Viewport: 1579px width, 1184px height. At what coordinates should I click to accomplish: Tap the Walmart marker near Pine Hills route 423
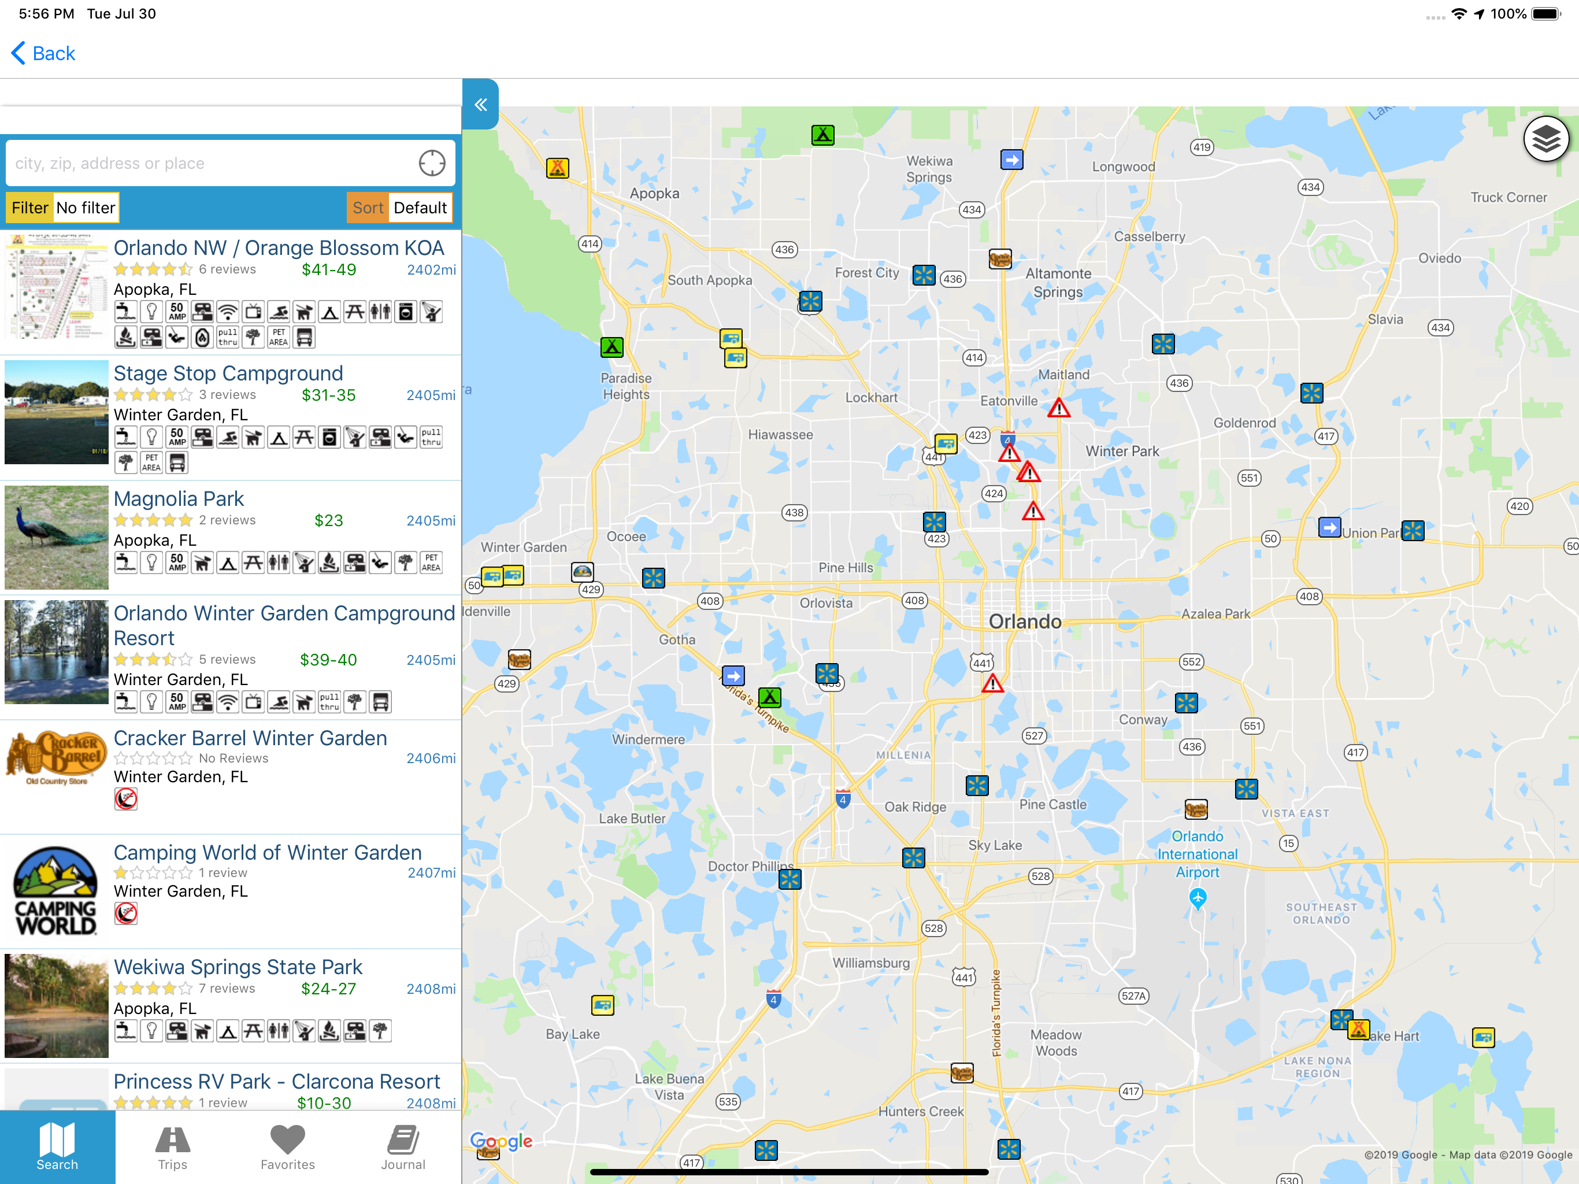pos(935,521)
